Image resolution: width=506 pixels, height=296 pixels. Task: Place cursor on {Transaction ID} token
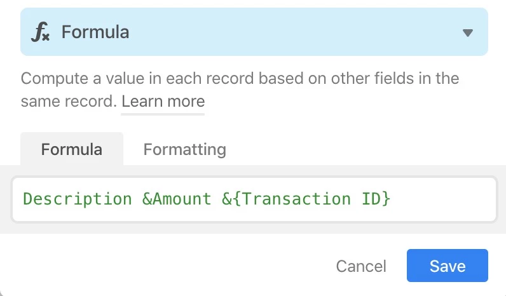[x=311, y=199]
